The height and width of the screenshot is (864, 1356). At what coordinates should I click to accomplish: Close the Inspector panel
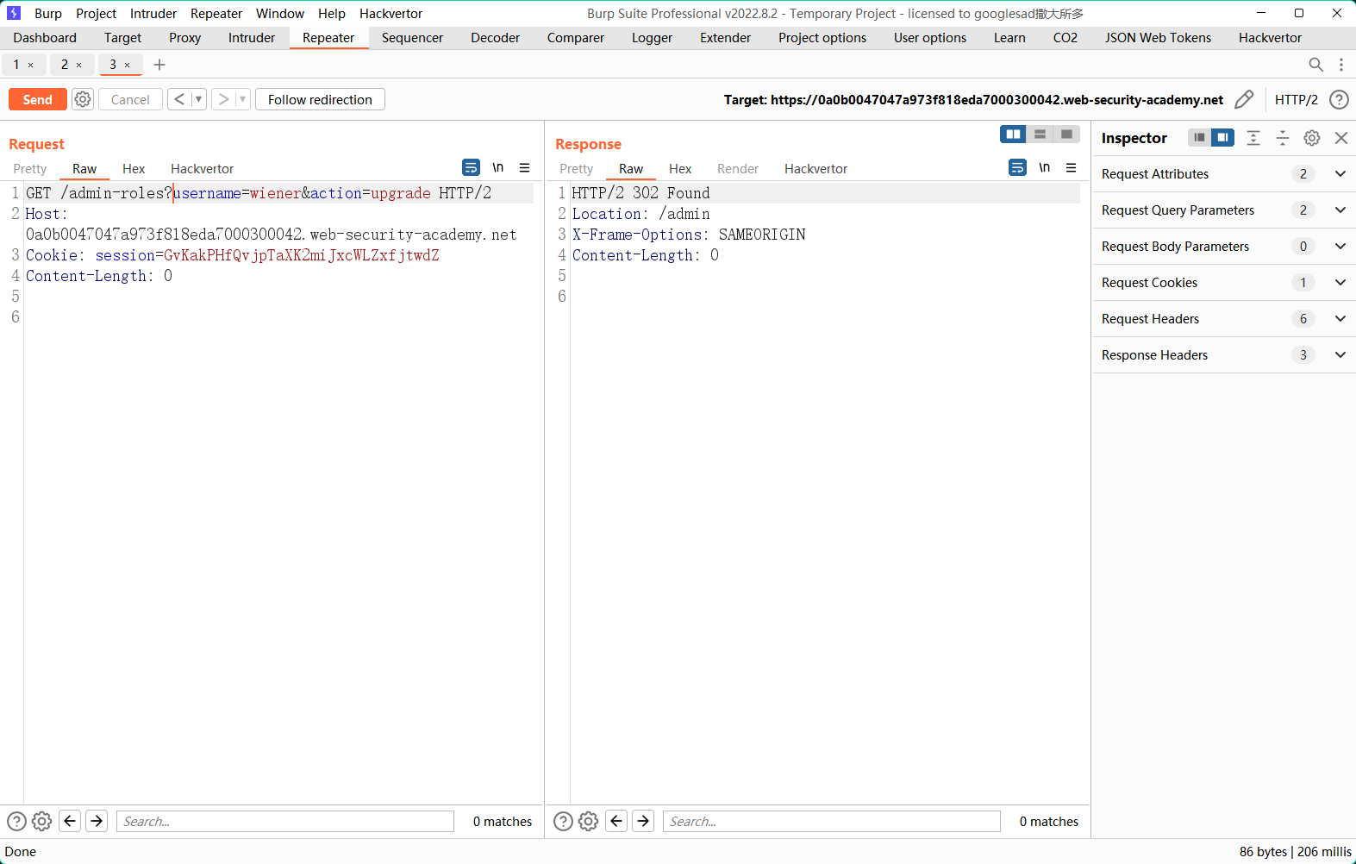pyautogui.click(x=1341, y=138)
